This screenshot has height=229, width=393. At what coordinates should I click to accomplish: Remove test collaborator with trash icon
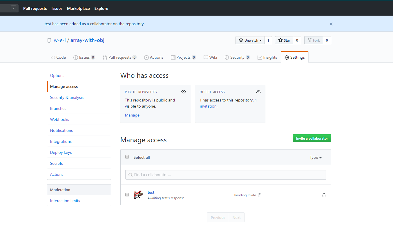tap(324, 195)
